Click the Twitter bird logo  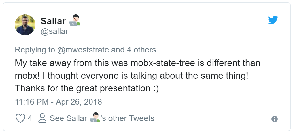273,20
